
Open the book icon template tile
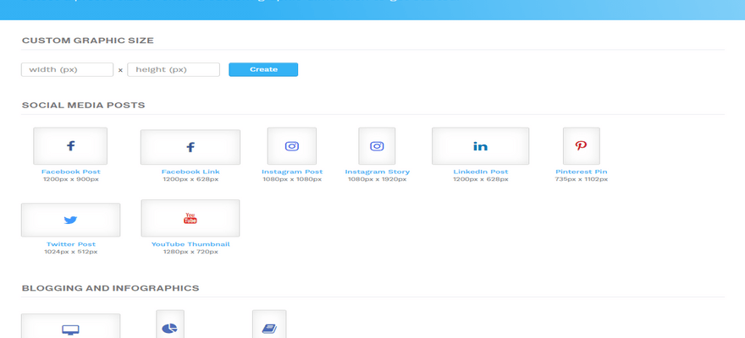pyautogui.click(x=269, y=324)
